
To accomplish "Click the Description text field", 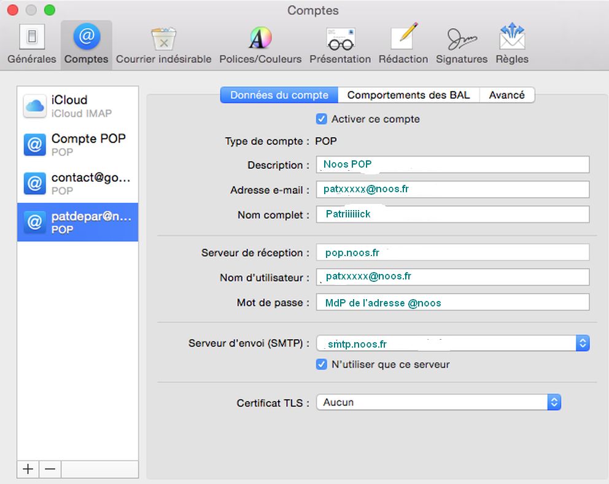I will (x=452, y=165).
